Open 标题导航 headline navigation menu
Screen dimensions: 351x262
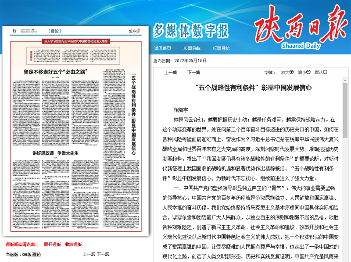coord(221,48)
